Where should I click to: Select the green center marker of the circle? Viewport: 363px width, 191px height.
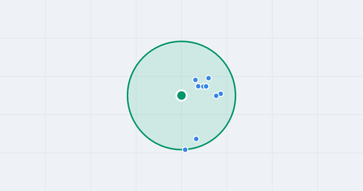pyautogui.click(x=181, y=95)
